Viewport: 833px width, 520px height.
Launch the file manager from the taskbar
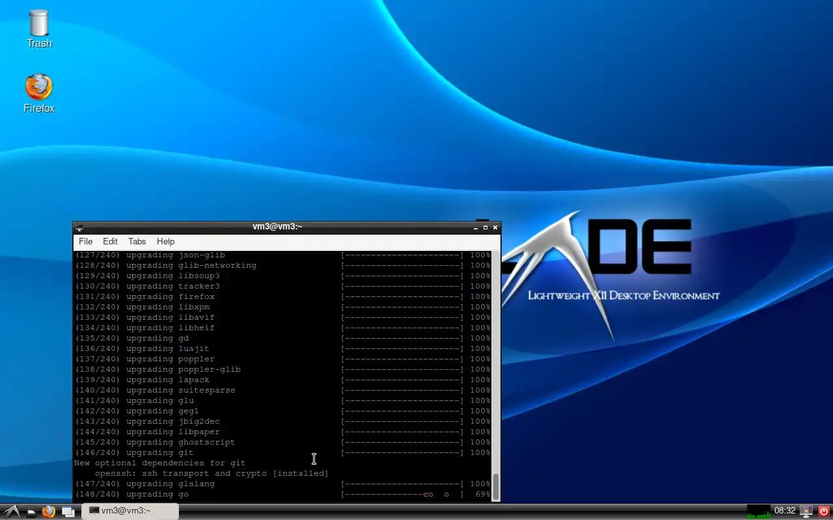[31, 512]
